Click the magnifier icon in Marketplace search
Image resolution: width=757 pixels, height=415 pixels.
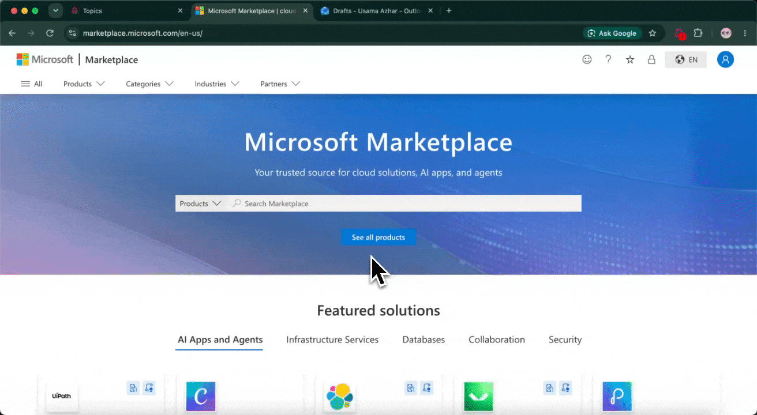[x=237, y=203]
